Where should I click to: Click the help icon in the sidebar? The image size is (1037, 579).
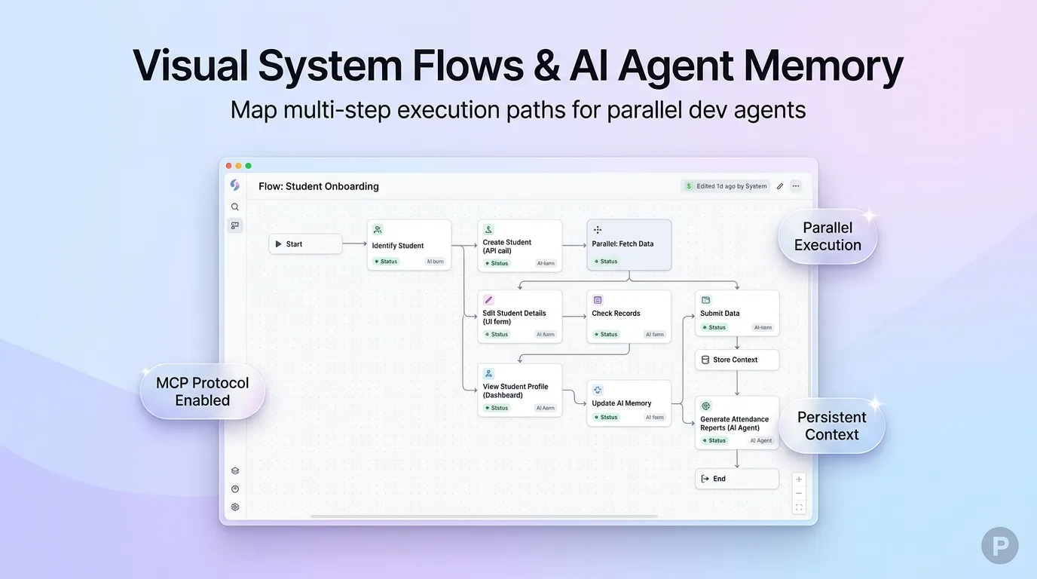click(235, 489)
